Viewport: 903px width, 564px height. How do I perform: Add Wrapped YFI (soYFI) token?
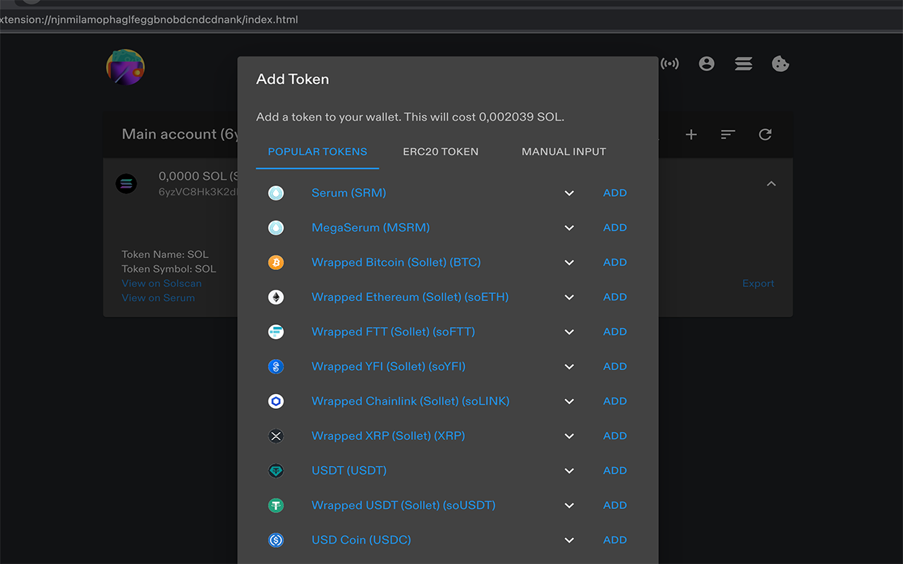click(x=615, y=367)
